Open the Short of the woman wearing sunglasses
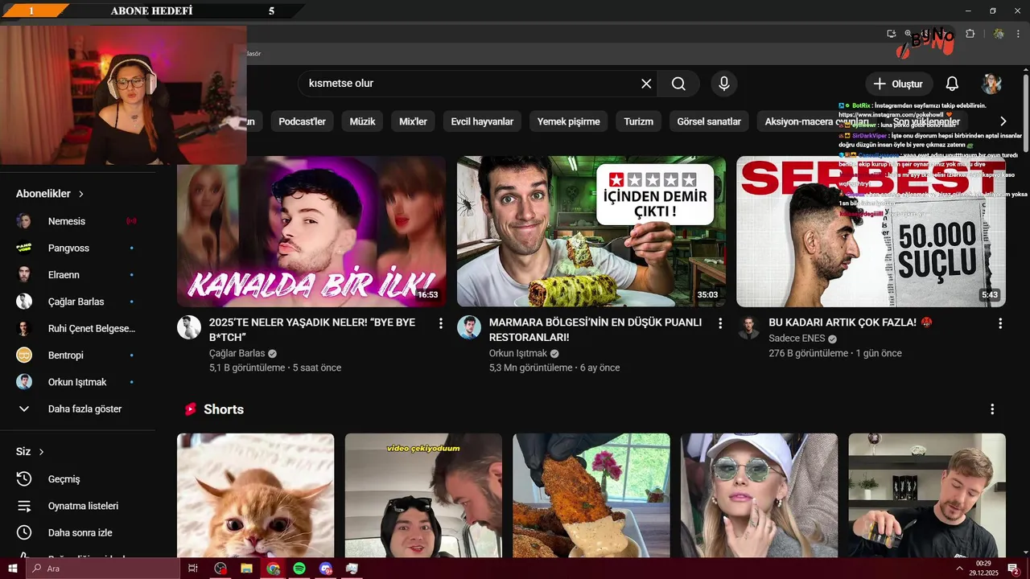Screen dimensions: 1030x579 759,495
